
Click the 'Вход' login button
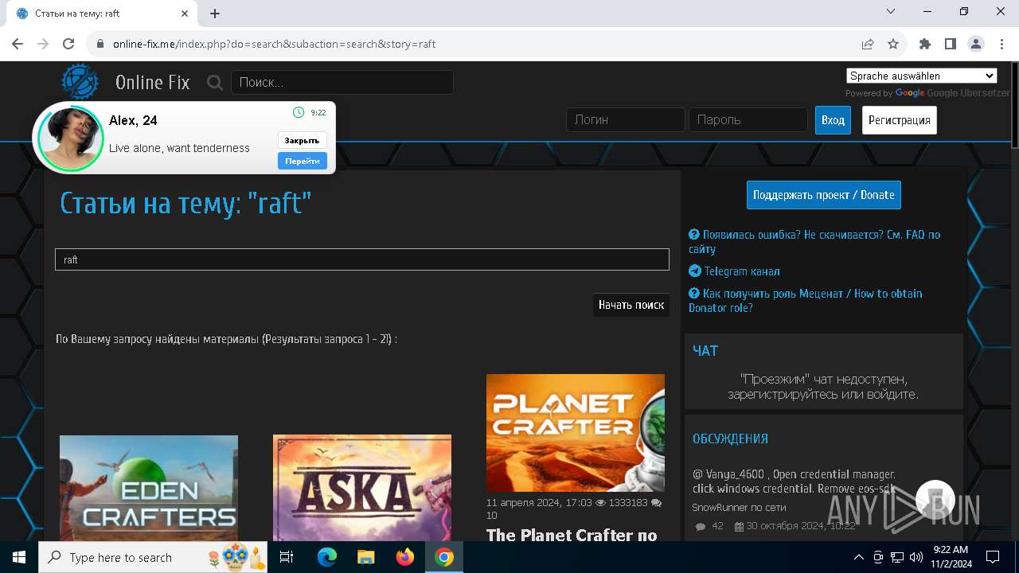(x=833, y=120)
